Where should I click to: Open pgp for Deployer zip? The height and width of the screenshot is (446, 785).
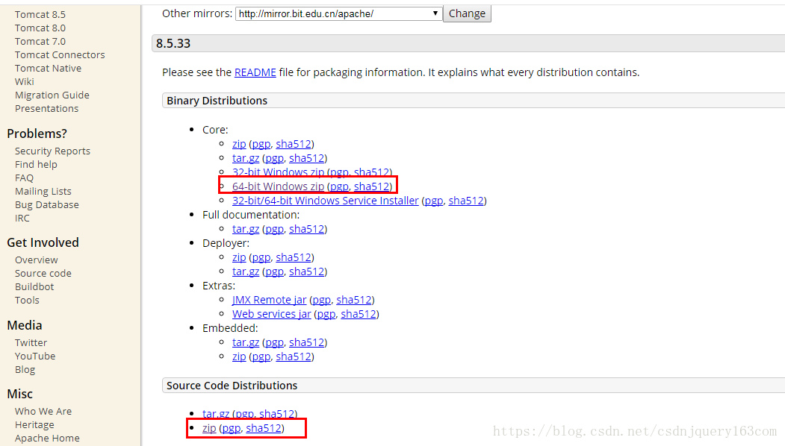[261, 257]
